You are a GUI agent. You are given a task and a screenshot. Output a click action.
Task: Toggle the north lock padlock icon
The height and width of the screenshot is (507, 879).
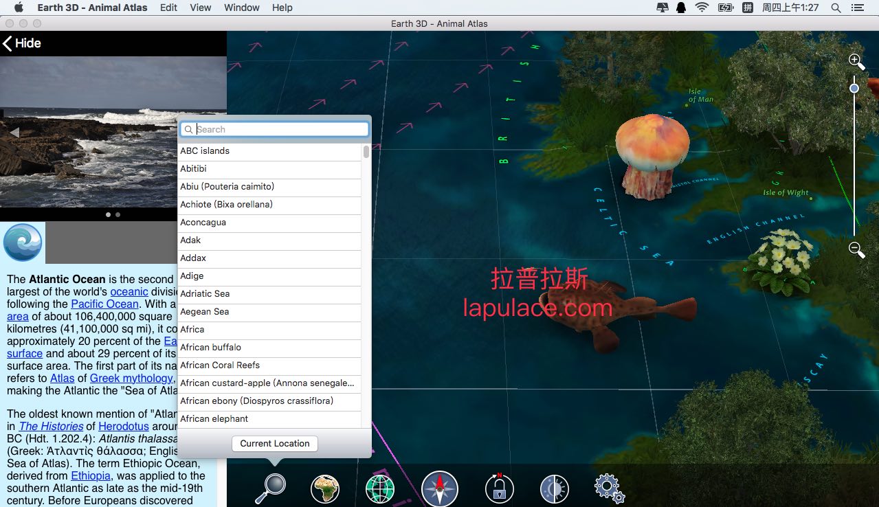(x=499, y=488)
